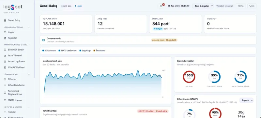
Task: Open Bütünlük Zinciri menu item
Action: click(x=16, y=50)
